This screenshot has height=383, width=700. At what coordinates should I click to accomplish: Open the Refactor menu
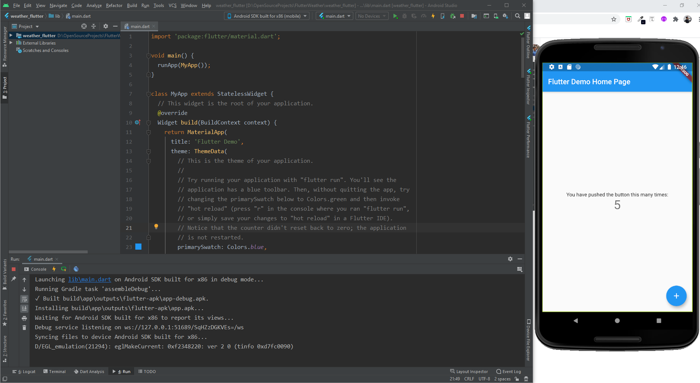(x=114, y=6)
